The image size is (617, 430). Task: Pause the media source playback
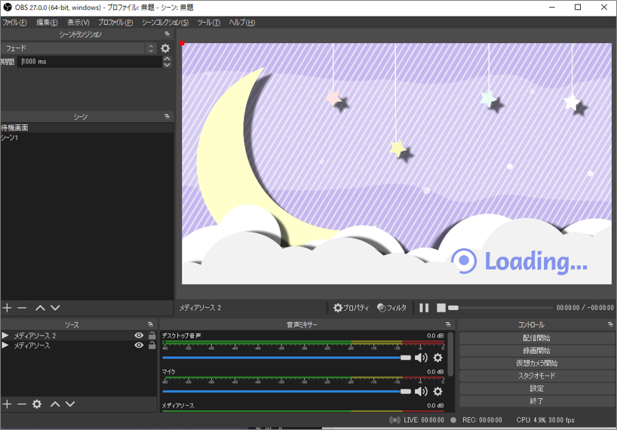click(x=424, y=308)
